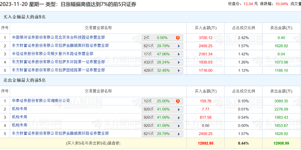
Task: Select the change rate 10.04%
Action: [x=282, y=4]
